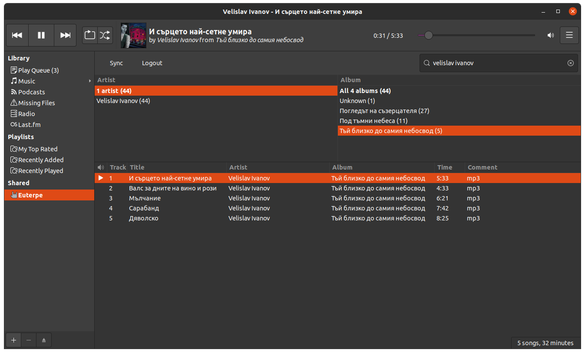Click the Artist browser column header
The image size is (585, 353).
coord(216,80)
